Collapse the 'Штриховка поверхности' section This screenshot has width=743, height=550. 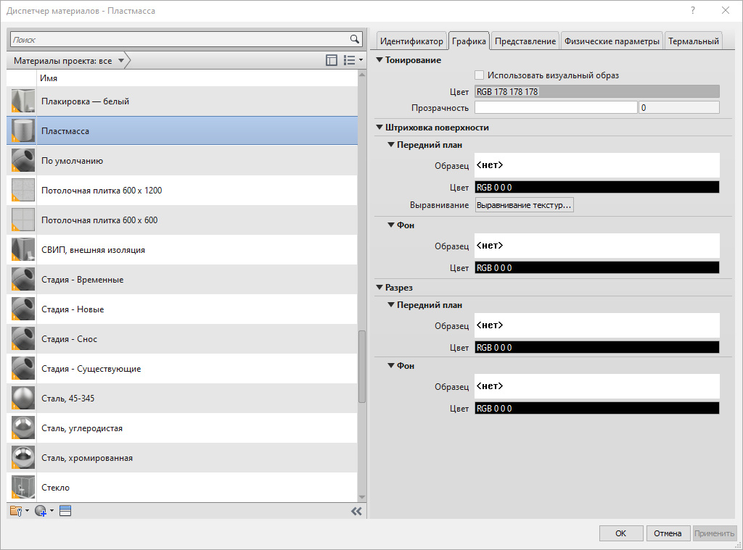(379, 128)
